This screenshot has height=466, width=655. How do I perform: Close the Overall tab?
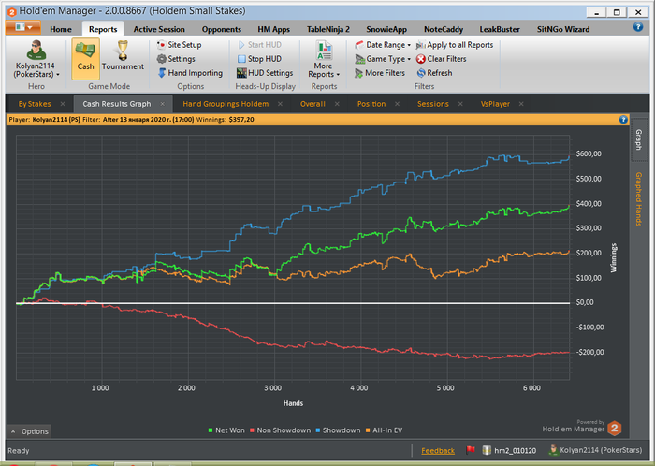pyautogui.click(x=337, y=104)
